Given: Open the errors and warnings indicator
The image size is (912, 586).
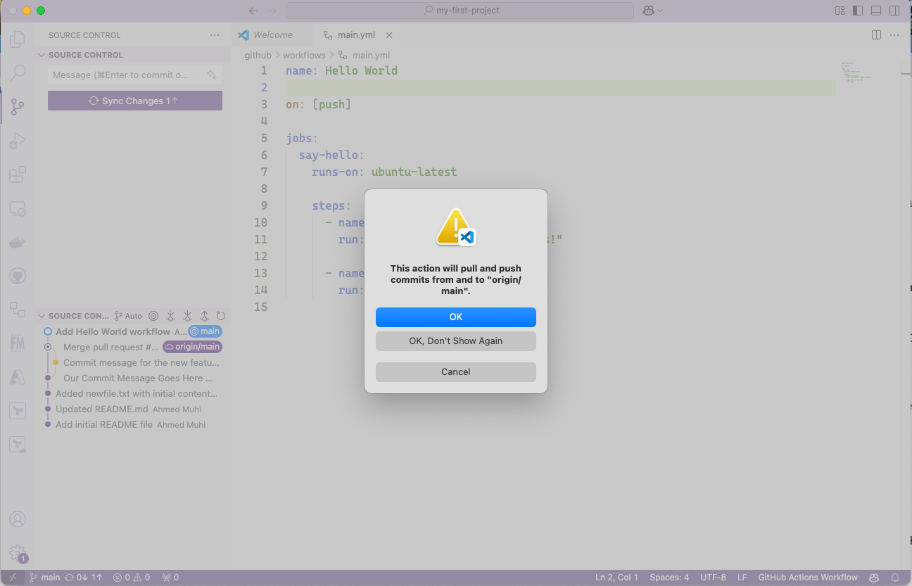Looking at the screenshot, I should [132, 578].
